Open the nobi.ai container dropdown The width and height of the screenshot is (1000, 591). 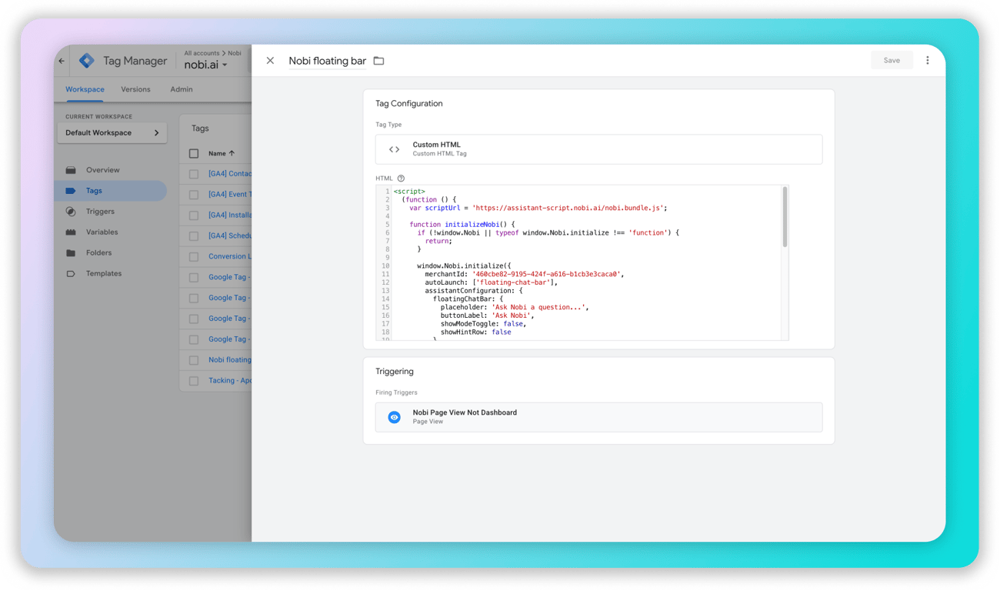(x=205, y=65)
